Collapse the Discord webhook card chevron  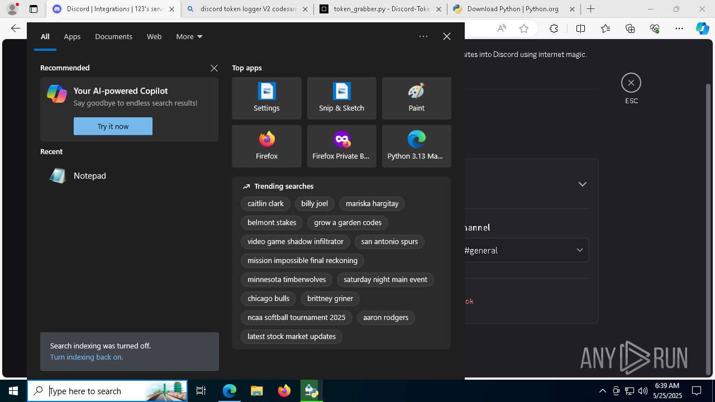(582, 184)
